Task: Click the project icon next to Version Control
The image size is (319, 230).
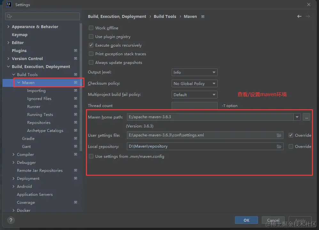Action: [75, 58]
